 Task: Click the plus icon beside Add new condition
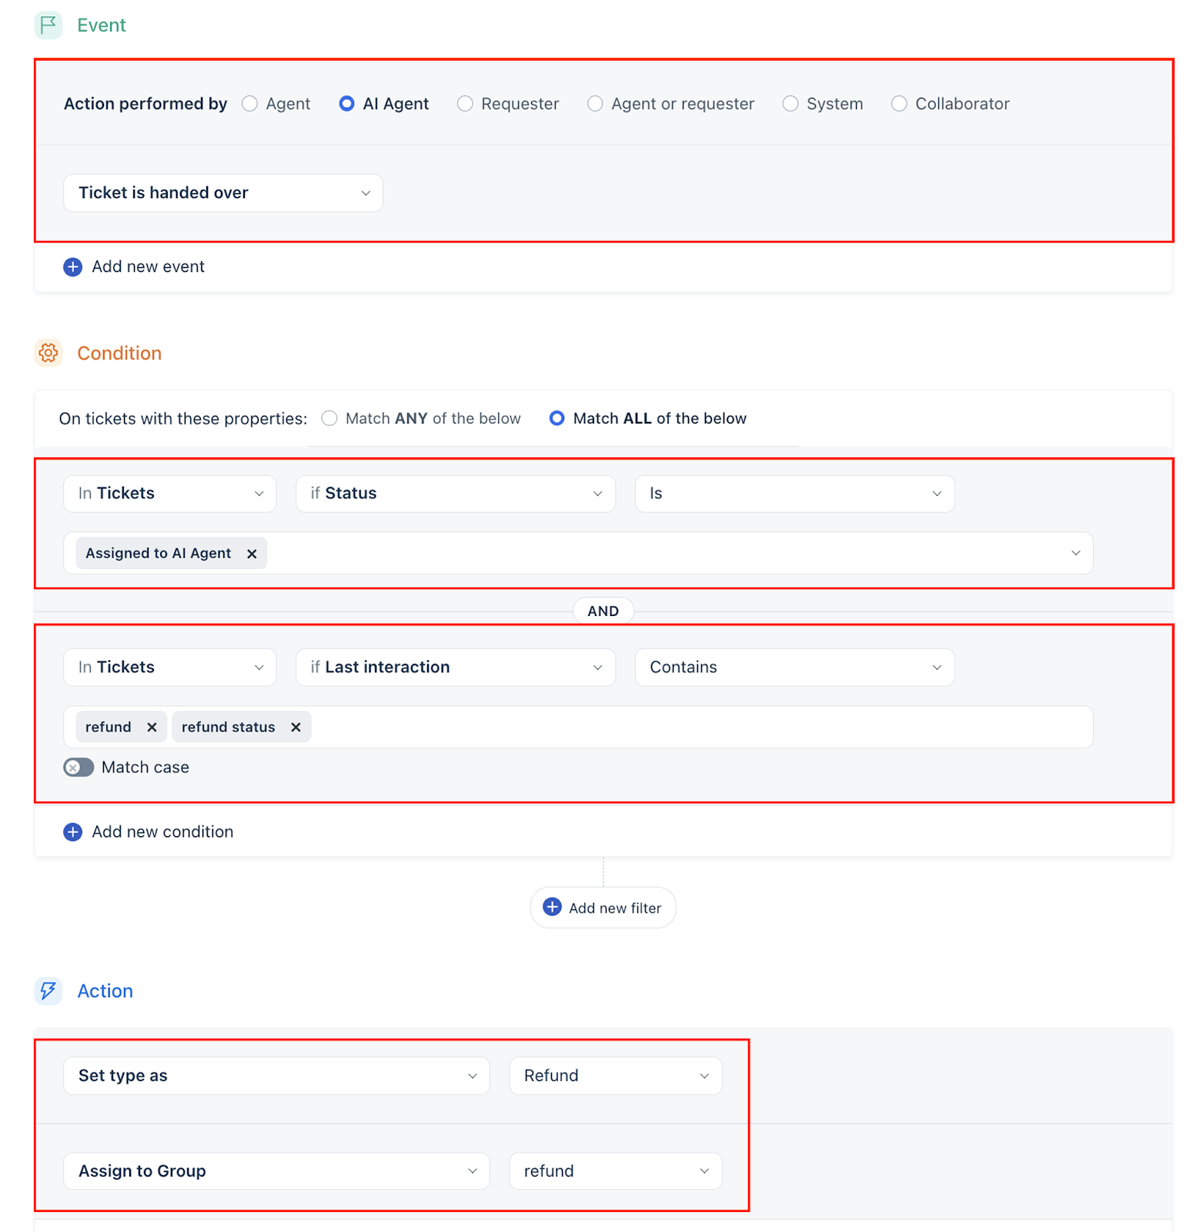(x=73, y=832)
